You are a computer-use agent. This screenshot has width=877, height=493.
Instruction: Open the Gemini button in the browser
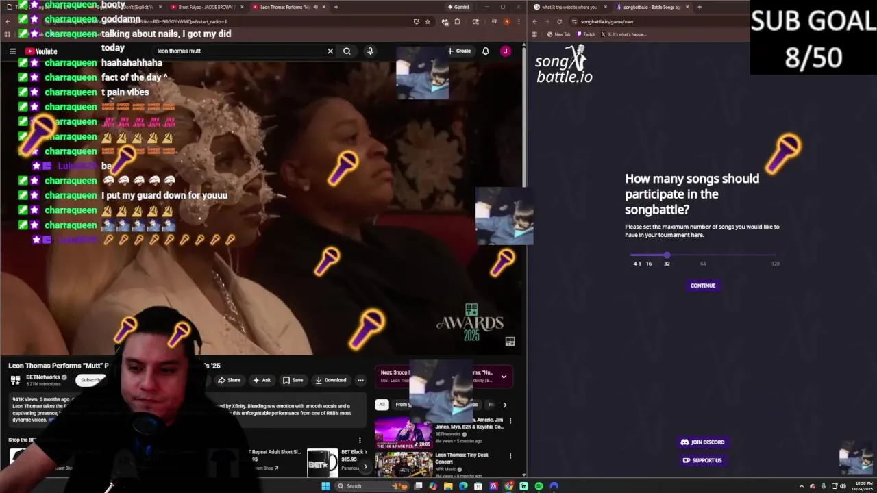coord(458,7)
